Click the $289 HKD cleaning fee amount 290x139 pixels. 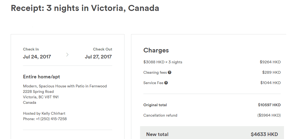[271, 72]
